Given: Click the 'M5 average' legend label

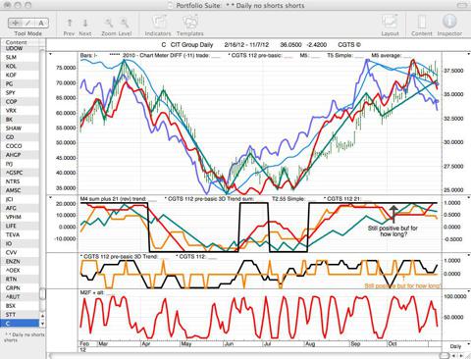Looking at the screenshot, I should [x=387, y=56].
